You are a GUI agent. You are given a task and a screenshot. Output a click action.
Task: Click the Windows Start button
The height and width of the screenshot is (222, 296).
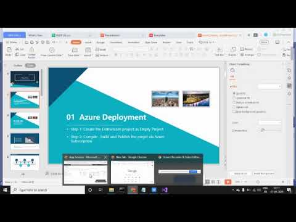[5, 190]
